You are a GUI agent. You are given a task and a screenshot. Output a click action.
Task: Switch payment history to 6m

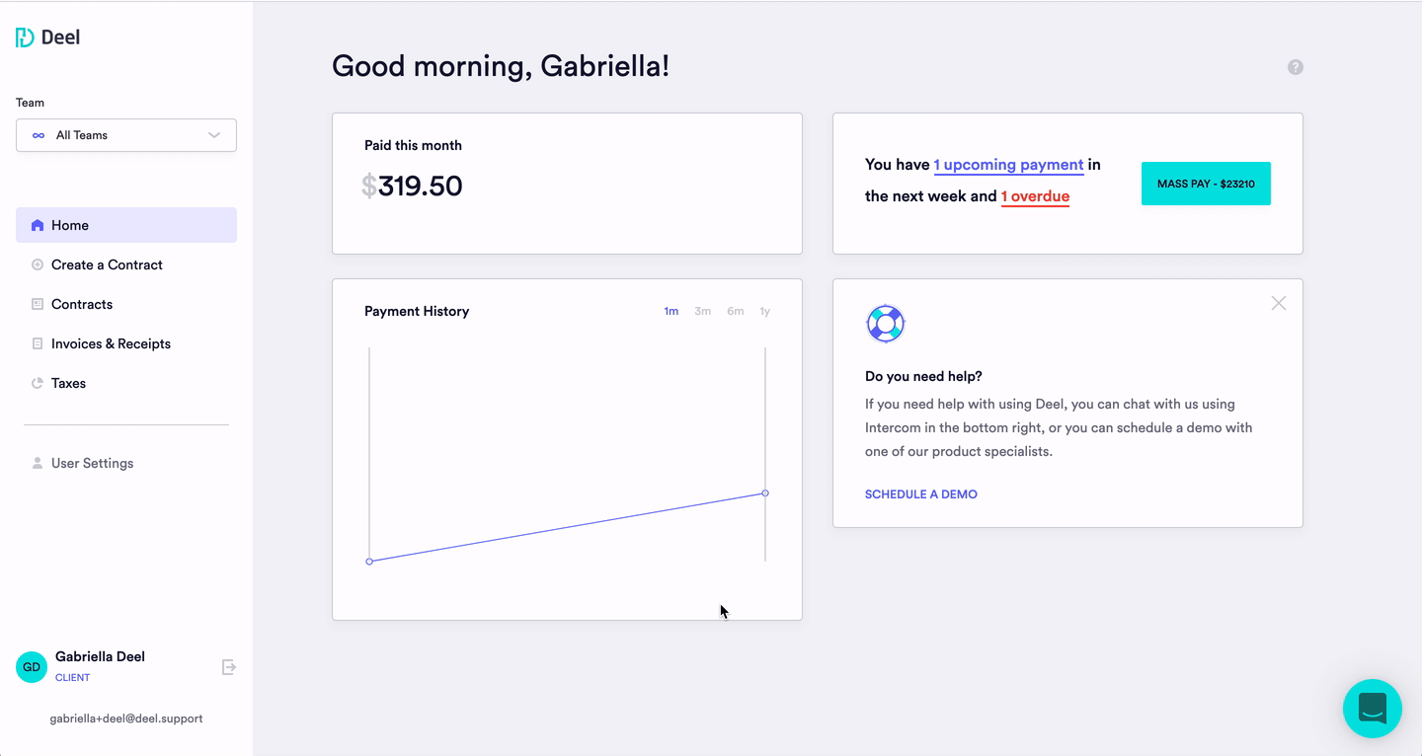(x=735, y=311)
